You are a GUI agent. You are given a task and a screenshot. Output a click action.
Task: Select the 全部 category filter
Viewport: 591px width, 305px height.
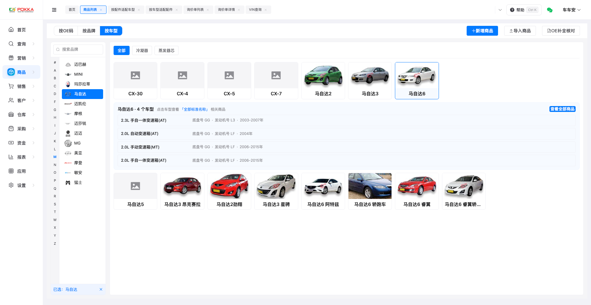pyautogui.click(x=122, y=50)
